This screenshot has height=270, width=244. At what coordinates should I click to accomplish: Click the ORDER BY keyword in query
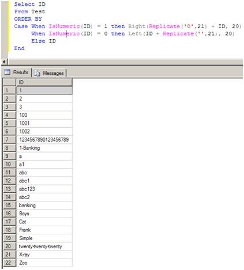(x=28, y=19)
